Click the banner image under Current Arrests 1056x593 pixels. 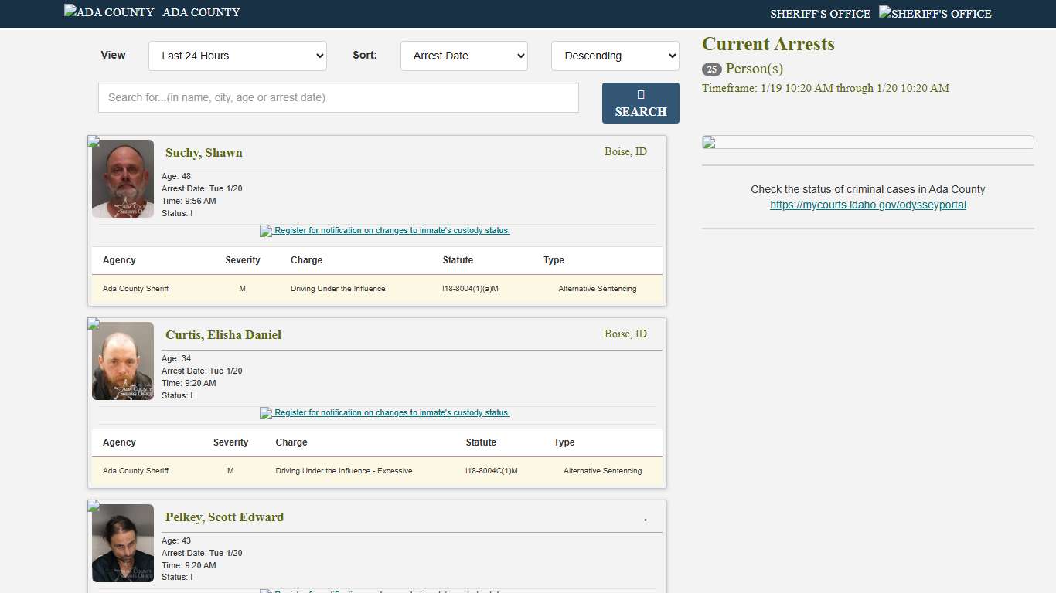tap(867, 142)
